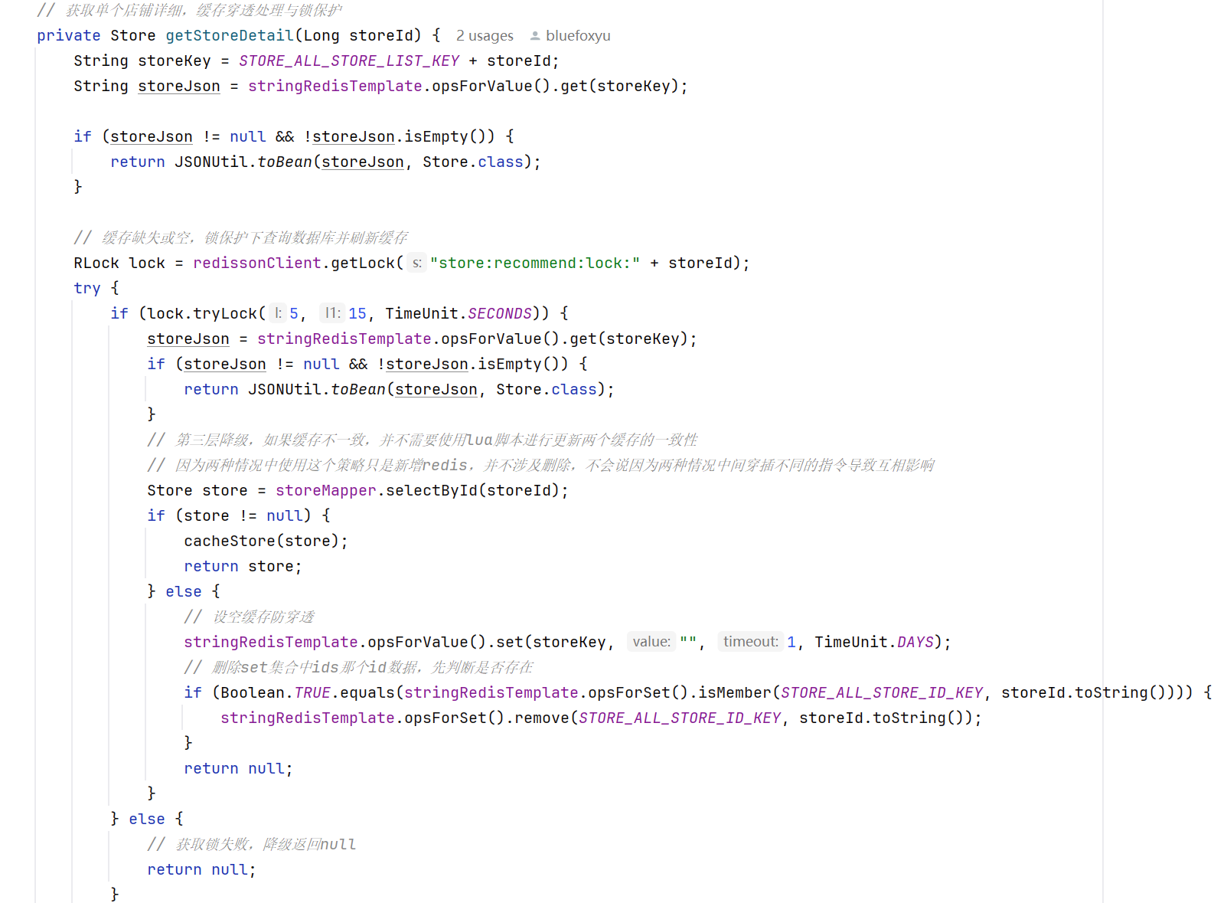Click TimeUnit.DAYS constant
Viewport: 1214px width, 903px height.
pos(874,642)
